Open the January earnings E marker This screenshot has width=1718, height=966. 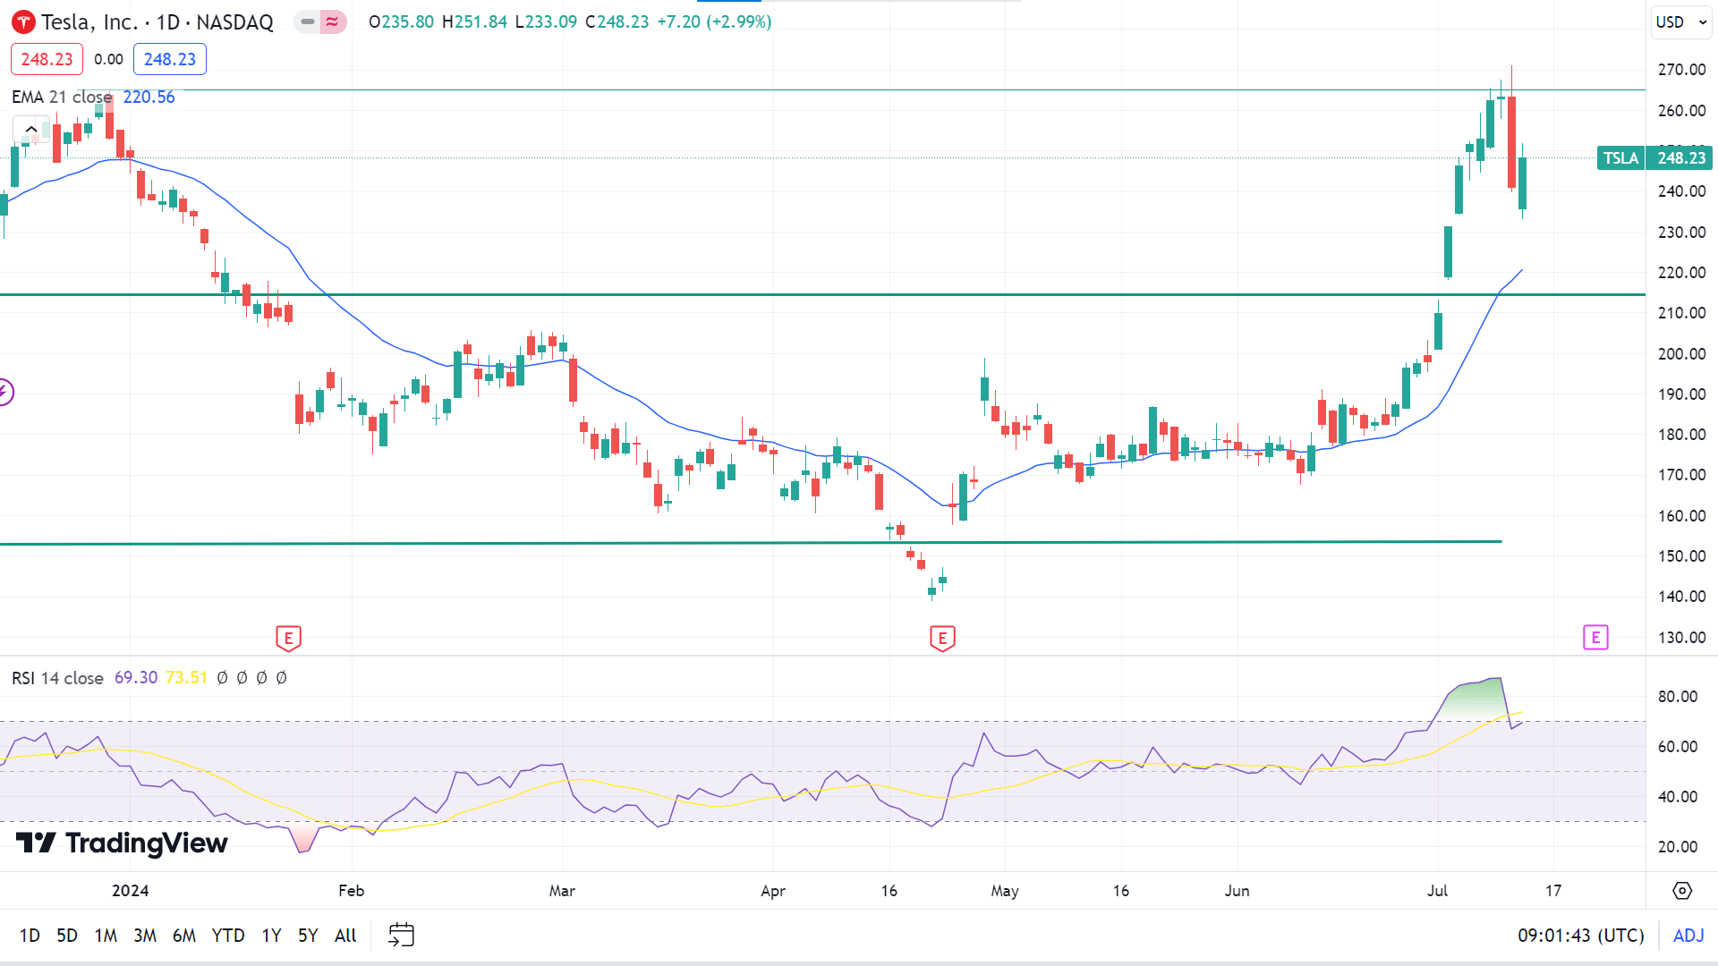point(288,639)
